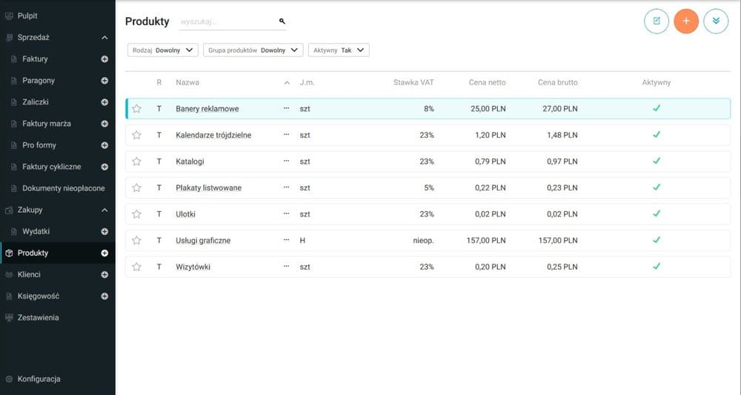This screenshot has width=741, height=395.
Task: Click the product search input field
Action: (226, 22)
